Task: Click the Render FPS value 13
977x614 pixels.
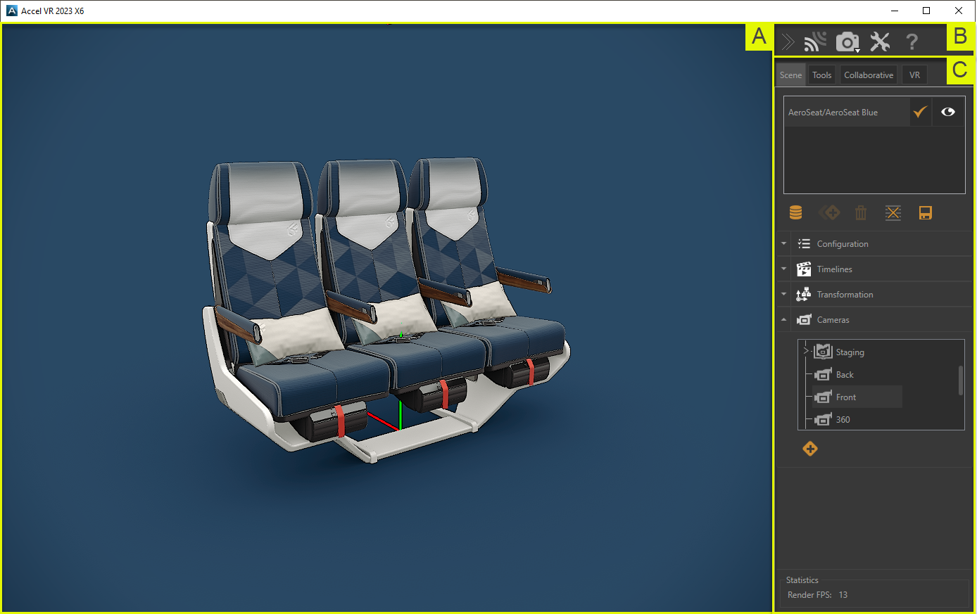Action: pyautogui.click(x=843, y=595)
